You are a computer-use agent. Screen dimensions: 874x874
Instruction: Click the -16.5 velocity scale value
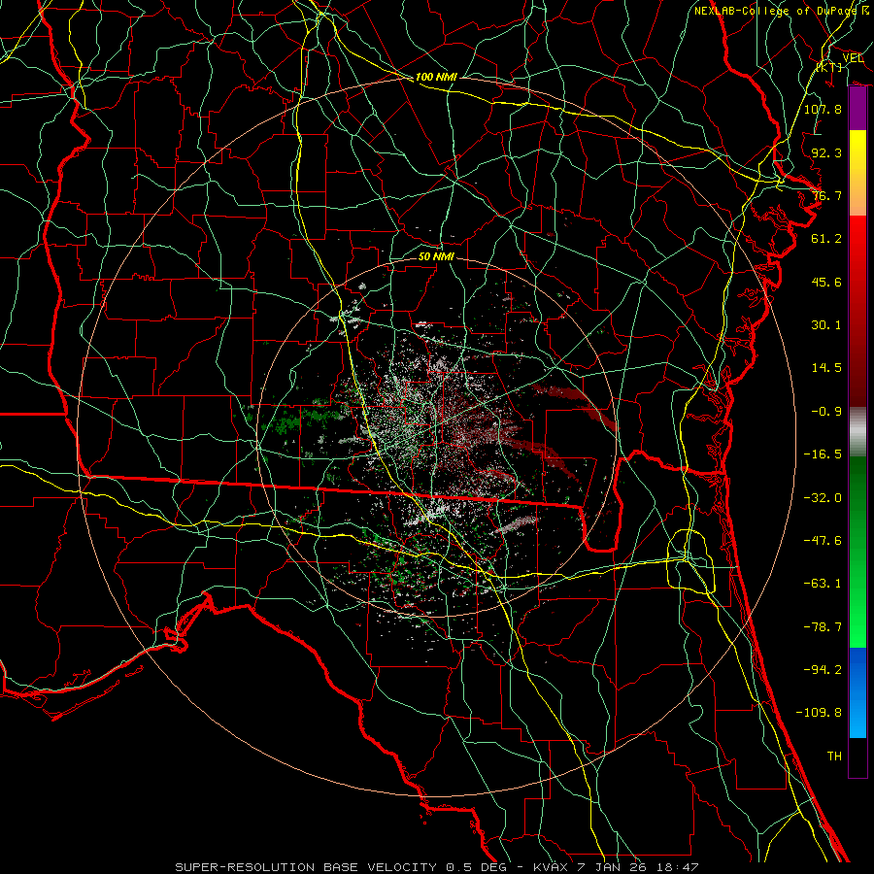point(823,454)
